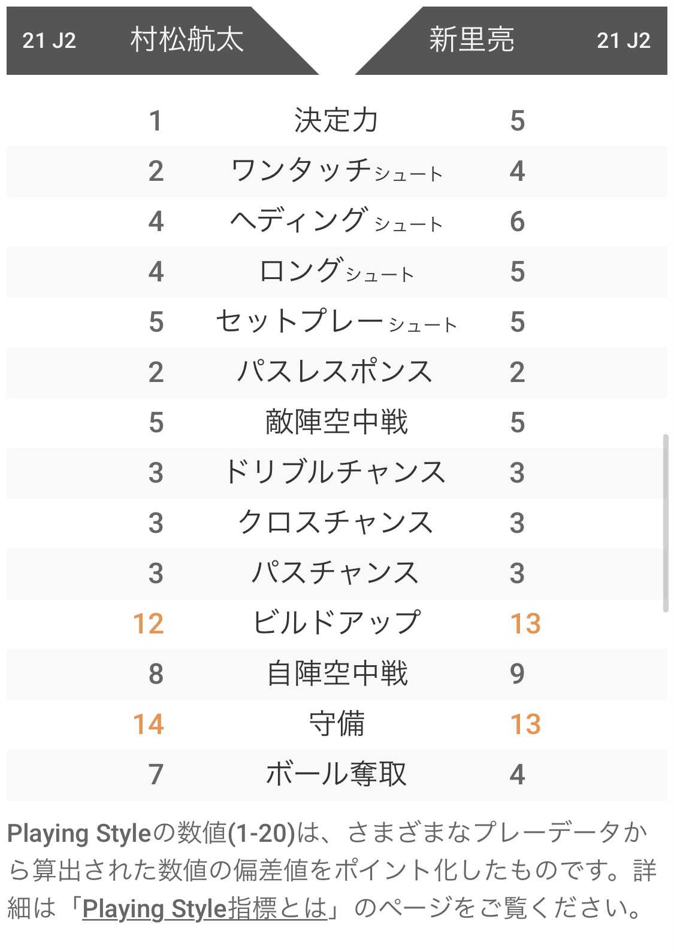Click 村松航太's orange 守備 value 14
The width and height of the screenshot is (674, 952).
click(x=149, y=724)
